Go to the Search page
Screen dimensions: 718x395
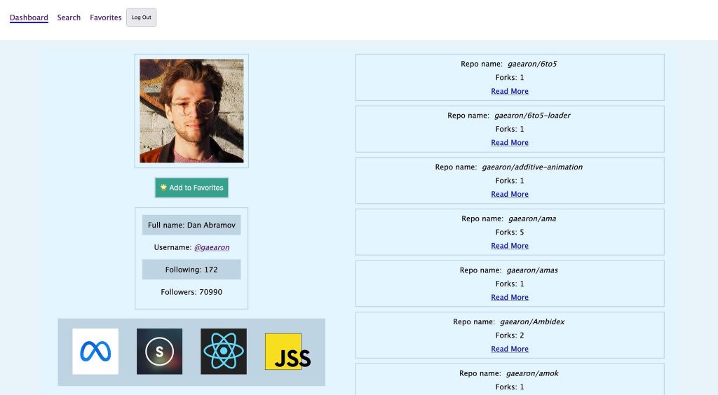pyautogui.click(x=69, y=18)
